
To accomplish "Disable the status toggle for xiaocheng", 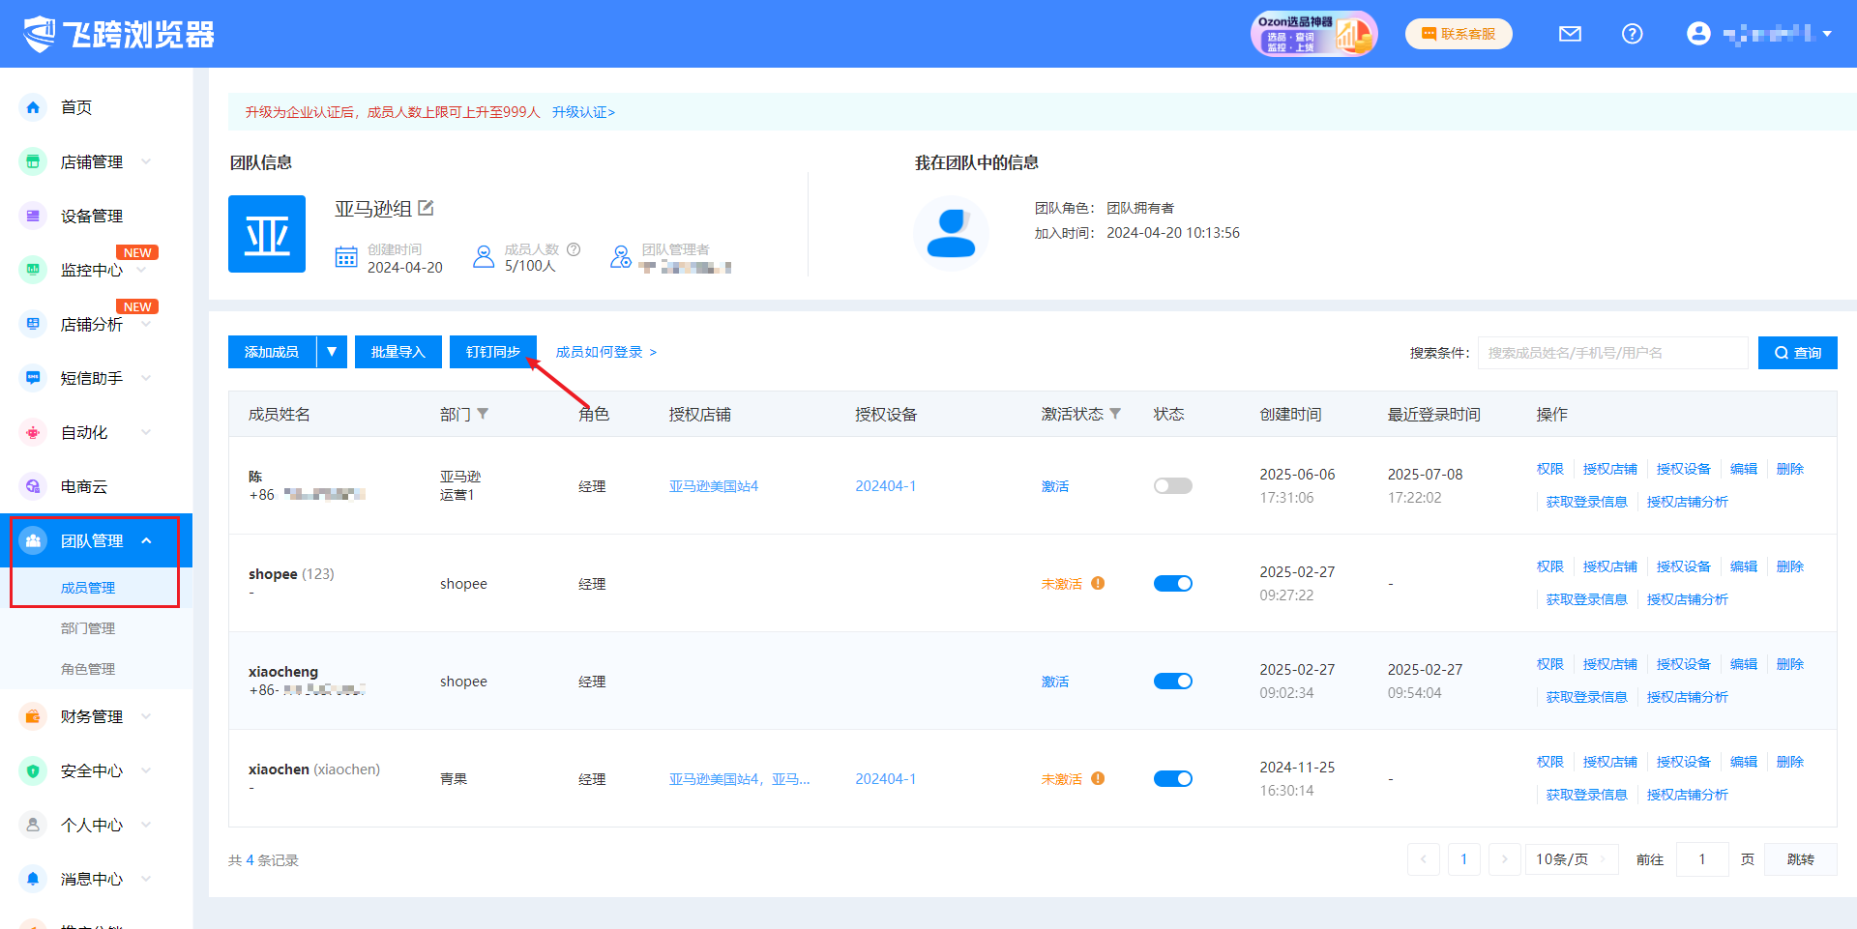I will pos(1172,682).
